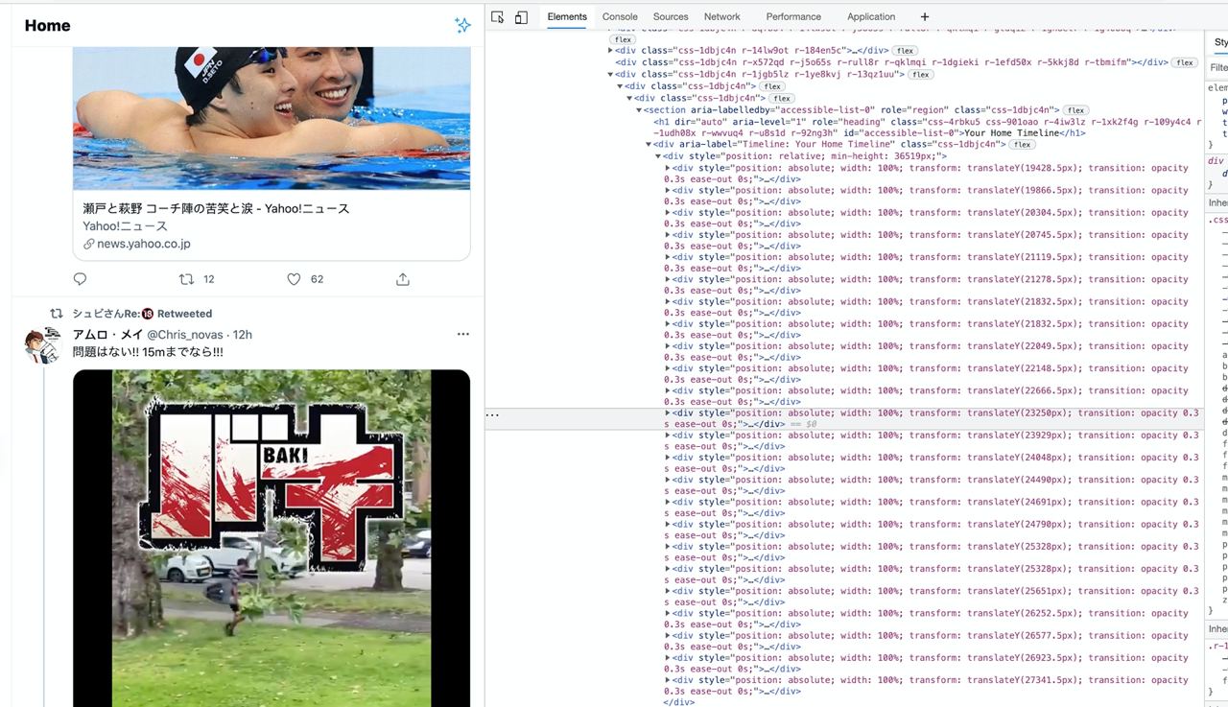1228x707 pixels.
Task: Click the plus icon for more DevTools tabs
Action: click(925, 17)
